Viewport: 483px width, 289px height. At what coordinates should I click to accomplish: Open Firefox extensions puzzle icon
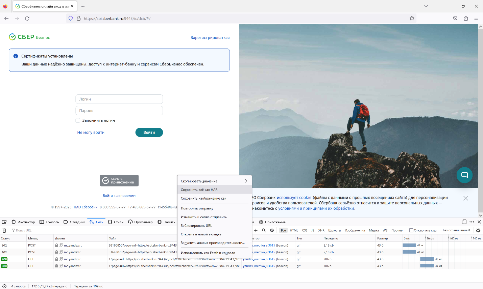coord(466,18)
